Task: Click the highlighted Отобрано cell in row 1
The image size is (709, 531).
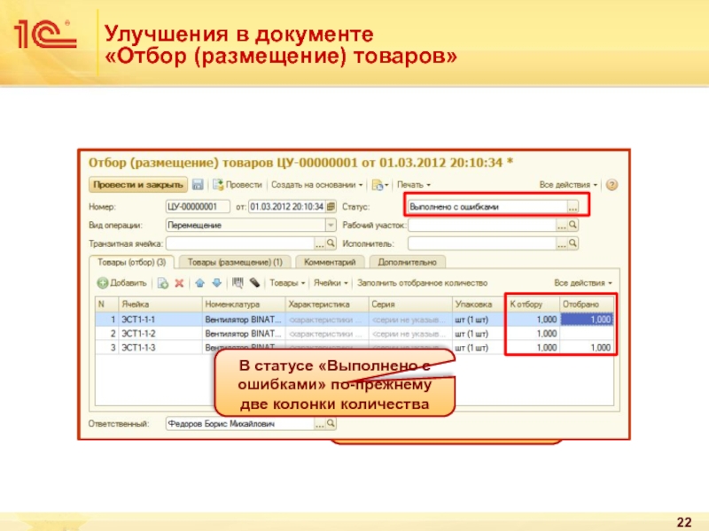Action: 587,319
